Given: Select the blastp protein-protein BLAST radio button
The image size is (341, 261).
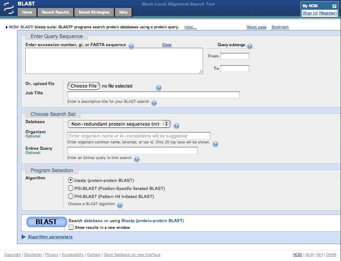Looking at the screenshot, I should tap(71, 180).
